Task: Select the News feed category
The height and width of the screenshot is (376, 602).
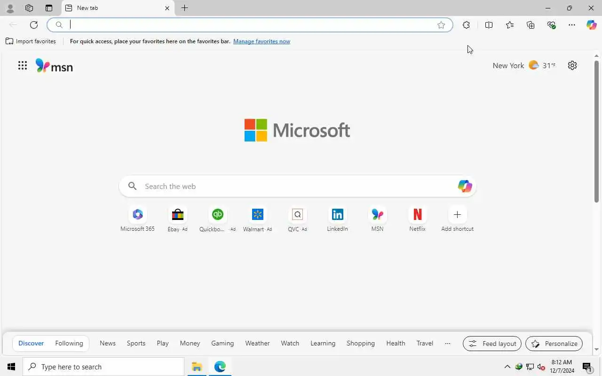Action: click(x=108, y=343)
